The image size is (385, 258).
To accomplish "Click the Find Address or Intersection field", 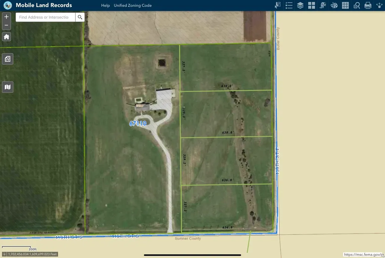I will 45,17.
